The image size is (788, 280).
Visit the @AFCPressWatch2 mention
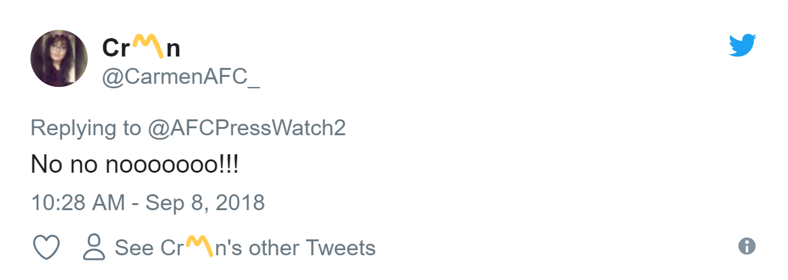pyautogui.click(x=247, y=128)
